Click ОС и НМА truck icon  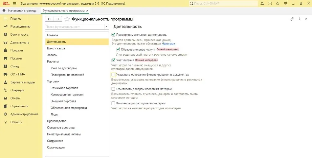tap(6, 74)
